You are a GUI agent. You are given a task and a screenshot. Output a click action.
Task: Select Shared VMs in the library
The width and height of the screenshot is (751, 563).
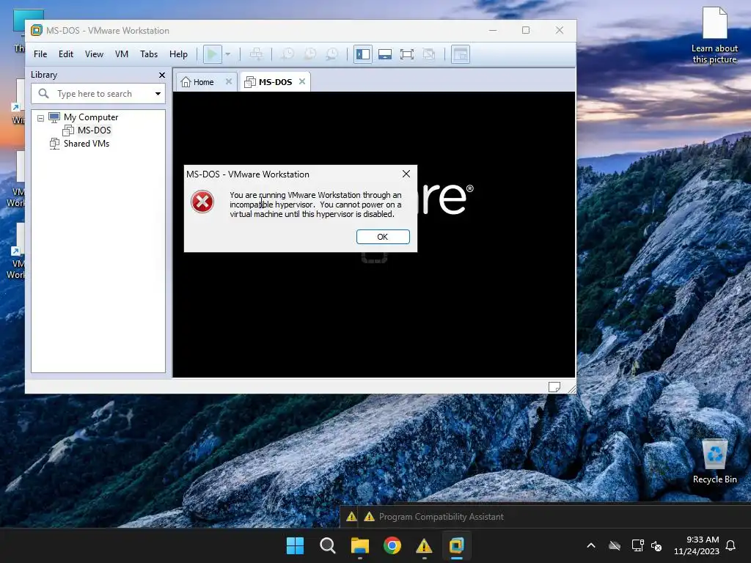coord(87,144)
